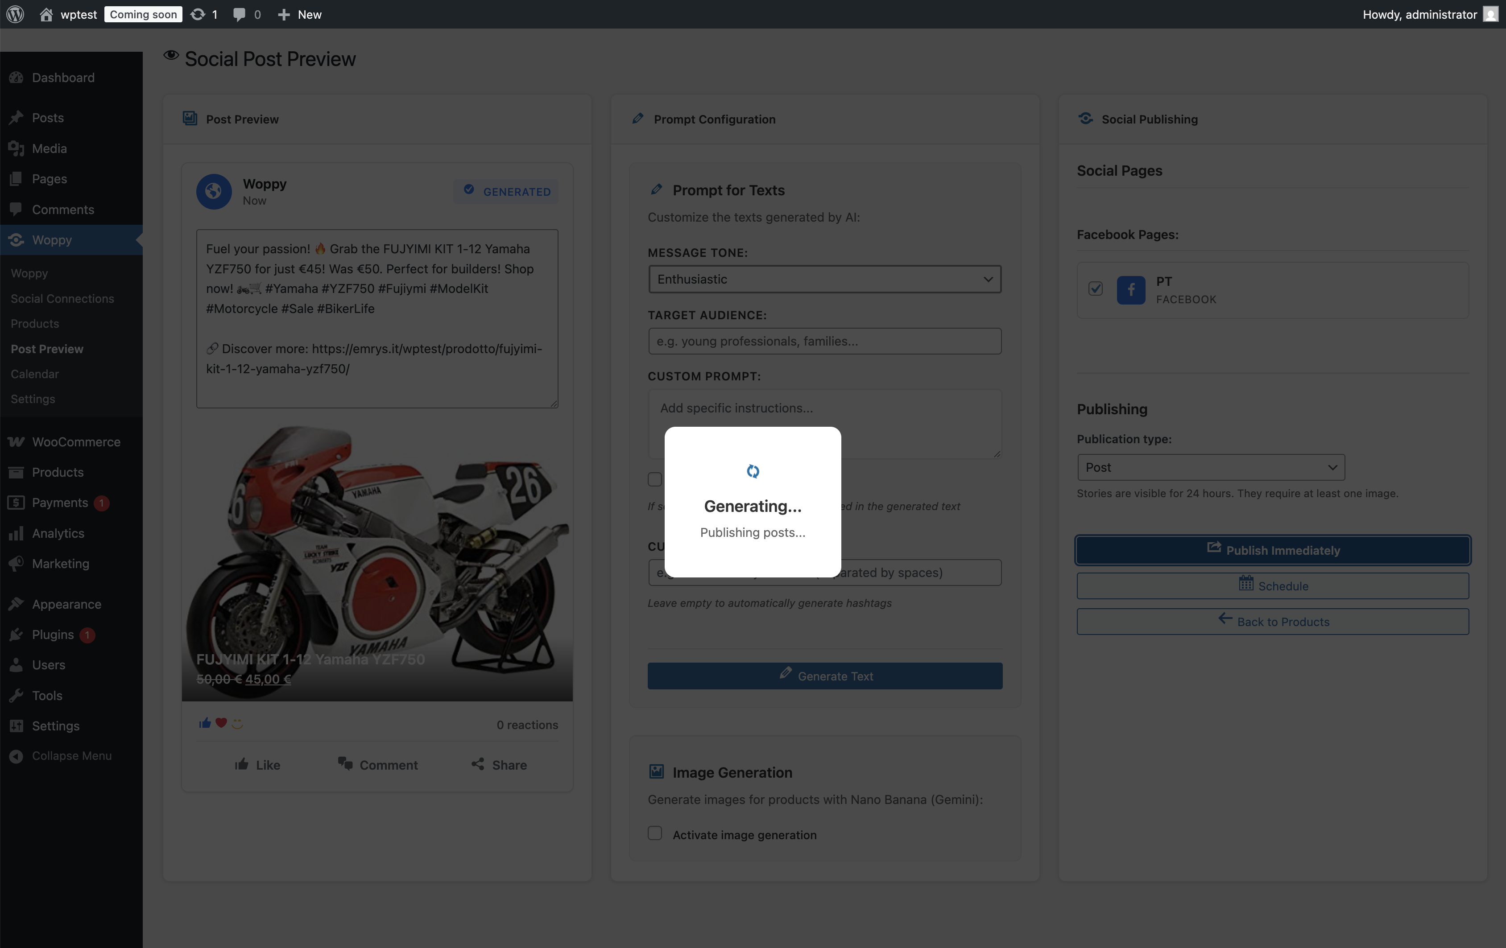The image size is (1506, 948).
Task: Open Social Connections submenu item
Action: click(x=62, y=298)
